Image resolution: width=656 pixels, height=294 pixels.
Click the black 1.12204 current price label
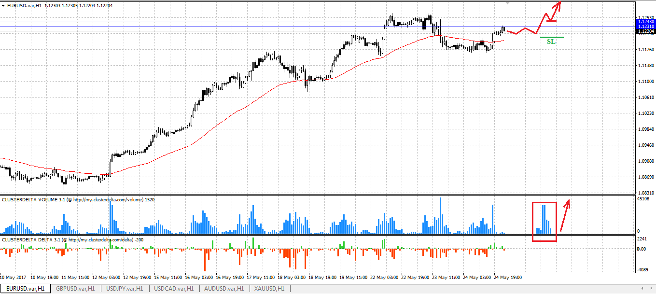[x=646, y=31]
